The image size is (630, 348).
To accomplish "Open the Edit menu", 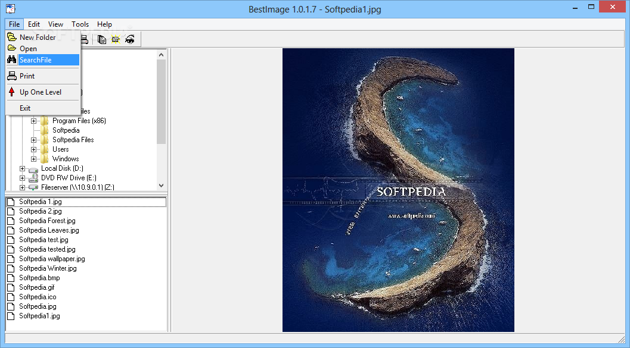I will coord(34,24).
